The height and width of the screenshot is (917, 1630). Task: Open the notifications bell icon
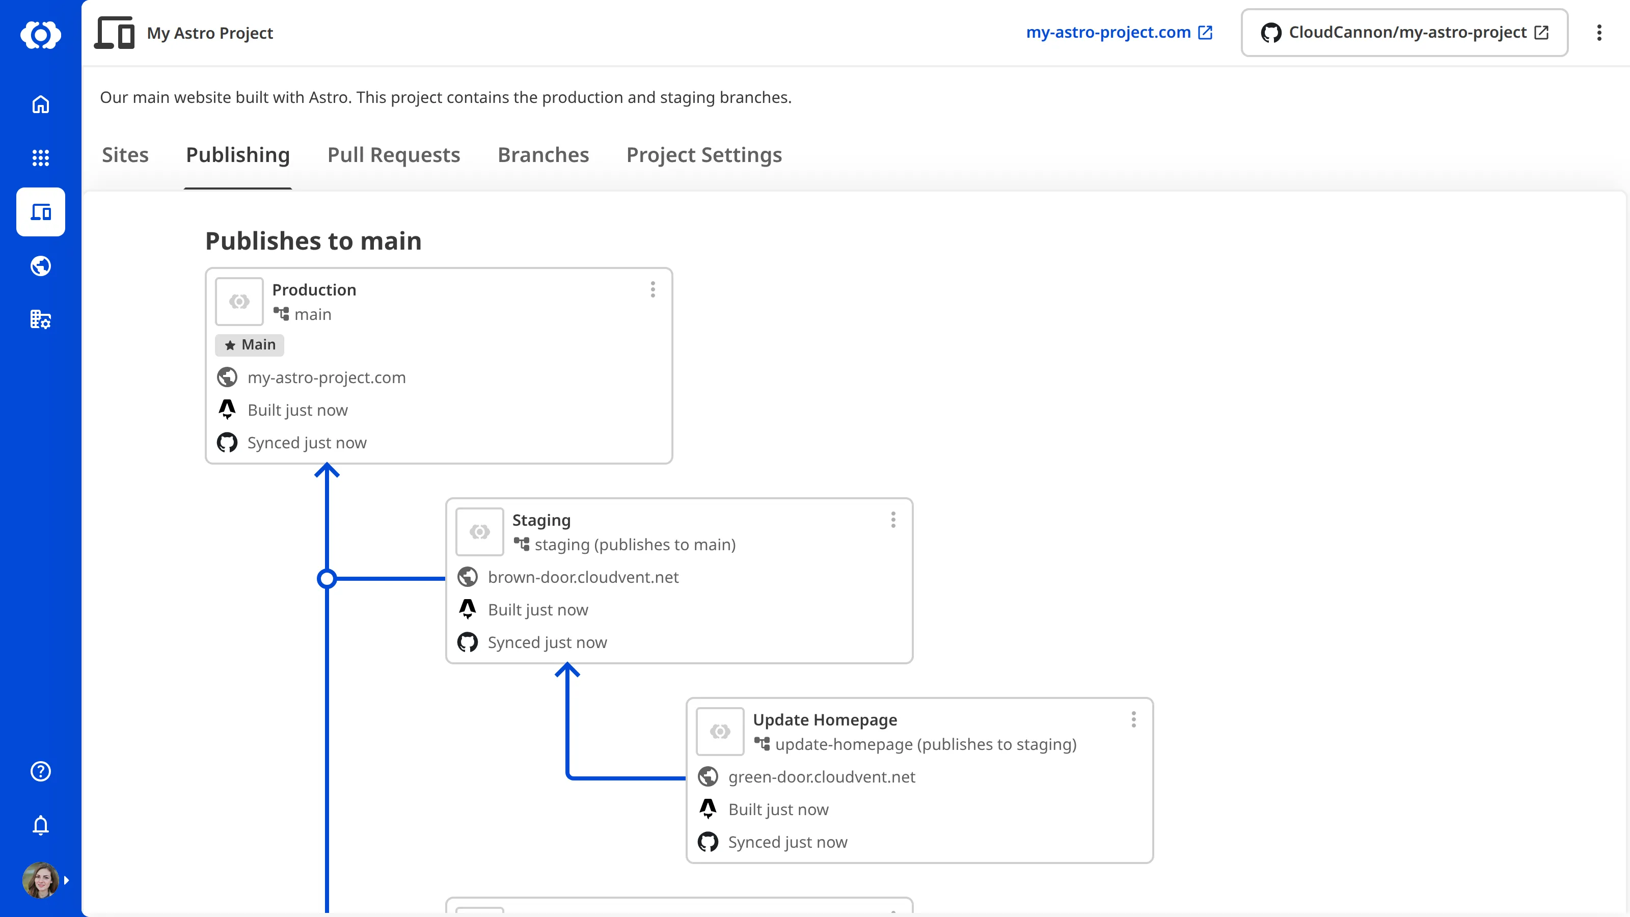[x=41, y=825]
